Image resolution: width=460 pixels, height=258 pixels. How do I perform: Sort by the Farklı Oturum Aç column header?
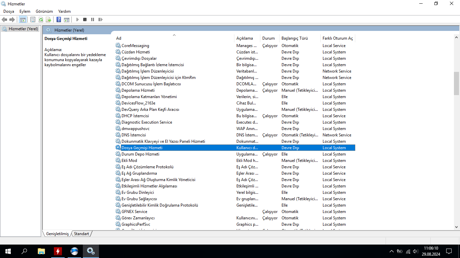pyautogui.click(x=338, y=38)
